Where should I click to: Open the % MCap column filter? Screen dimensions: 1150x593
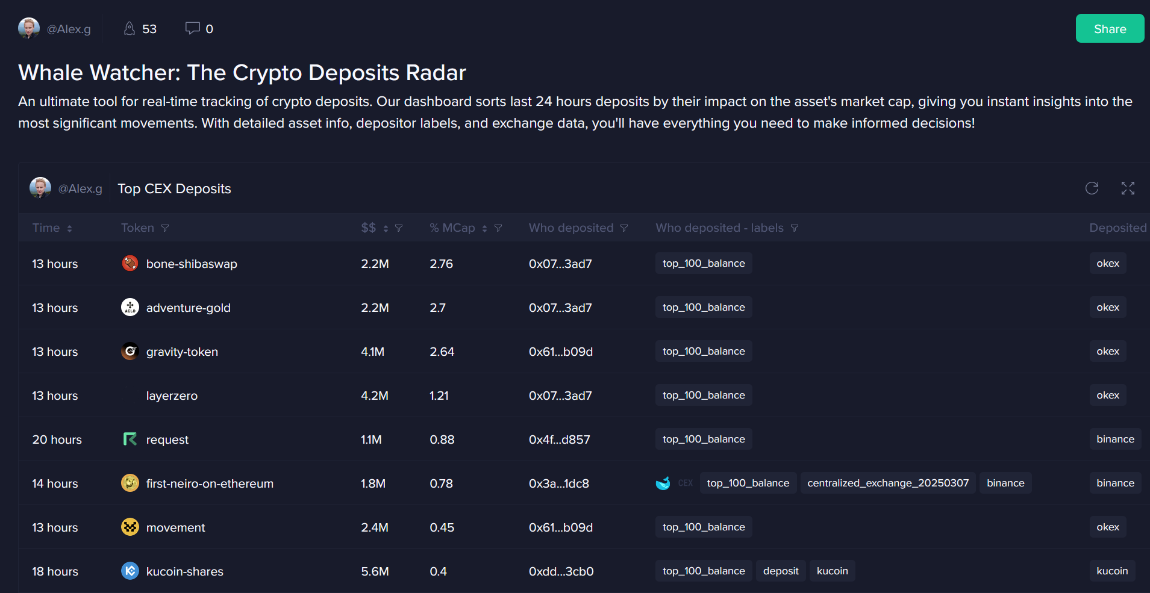[x=498, y=228]
